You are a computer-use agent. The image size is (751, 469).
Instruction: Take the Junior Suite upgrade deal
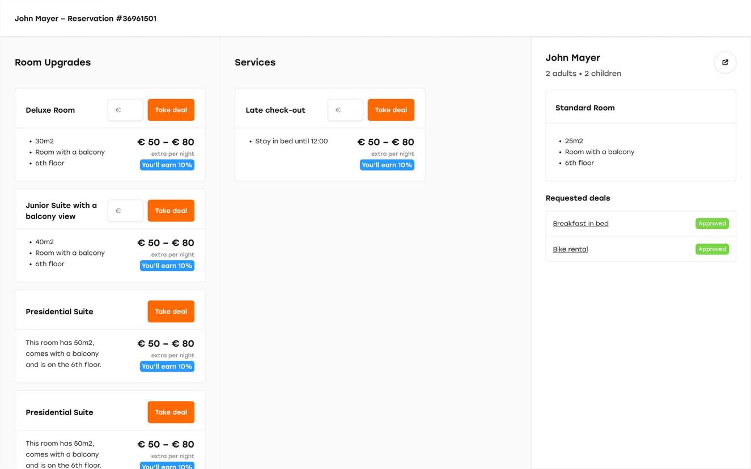(x=171, y=211)
